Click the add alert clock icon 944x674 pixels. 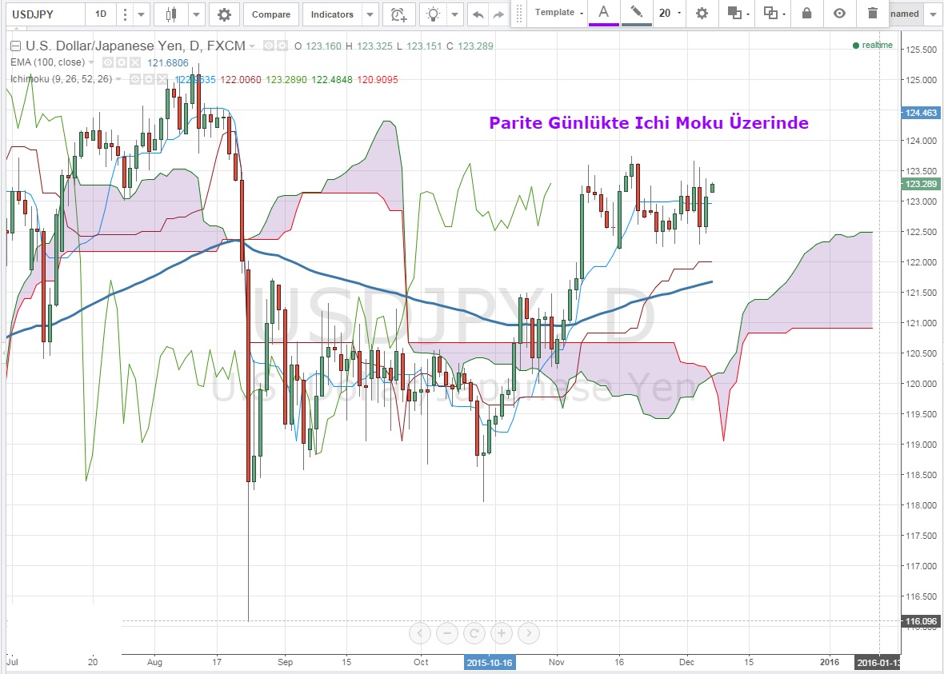tap(398, 14)
